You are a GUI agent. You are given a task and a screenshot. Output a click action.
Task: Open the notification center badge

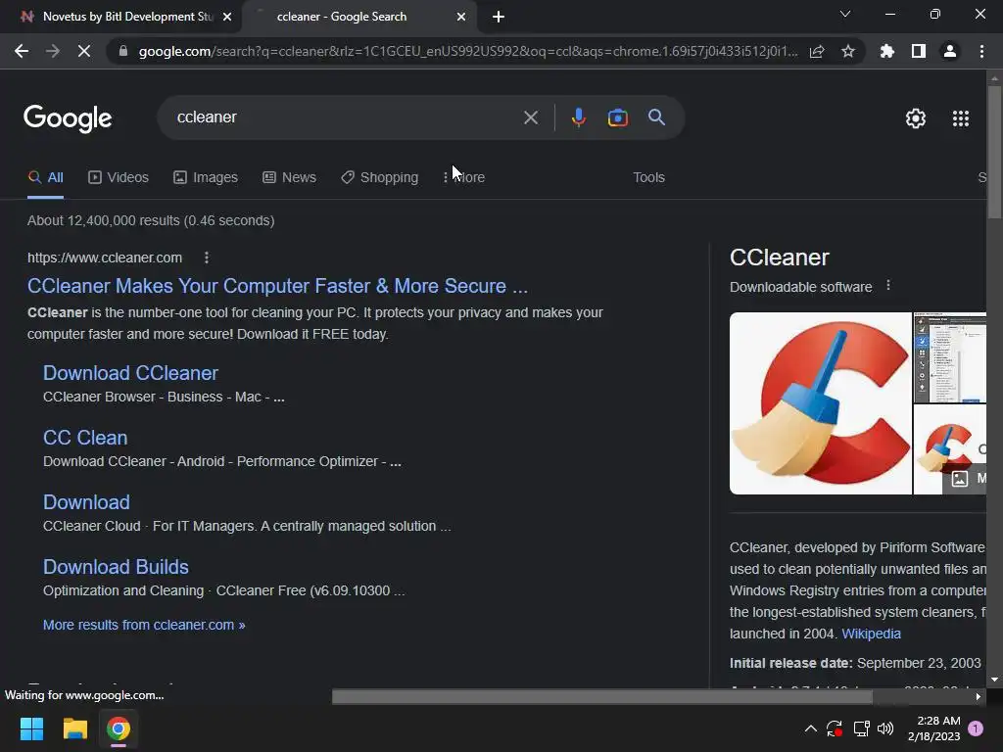tap(976, 728)
